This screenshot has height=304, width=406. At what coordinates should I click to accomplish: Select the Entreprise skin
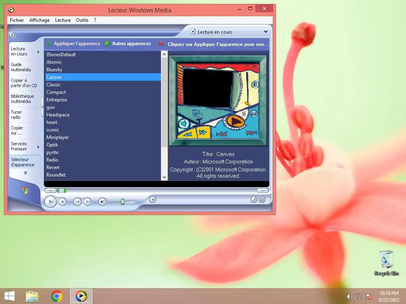(103, 99)
